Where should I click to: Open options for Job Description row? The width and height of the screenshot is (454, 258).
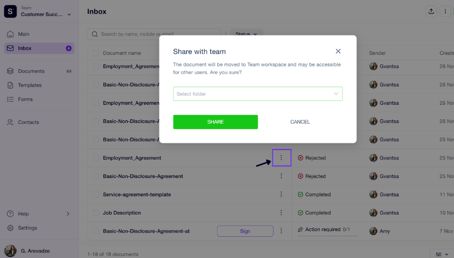pyautogui.click(x=281, y=213)
